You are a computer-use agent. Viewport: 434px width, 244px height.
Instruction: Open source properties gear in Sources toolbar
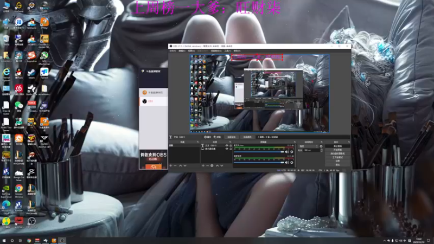pyautogui.click(x=212, y=165)
